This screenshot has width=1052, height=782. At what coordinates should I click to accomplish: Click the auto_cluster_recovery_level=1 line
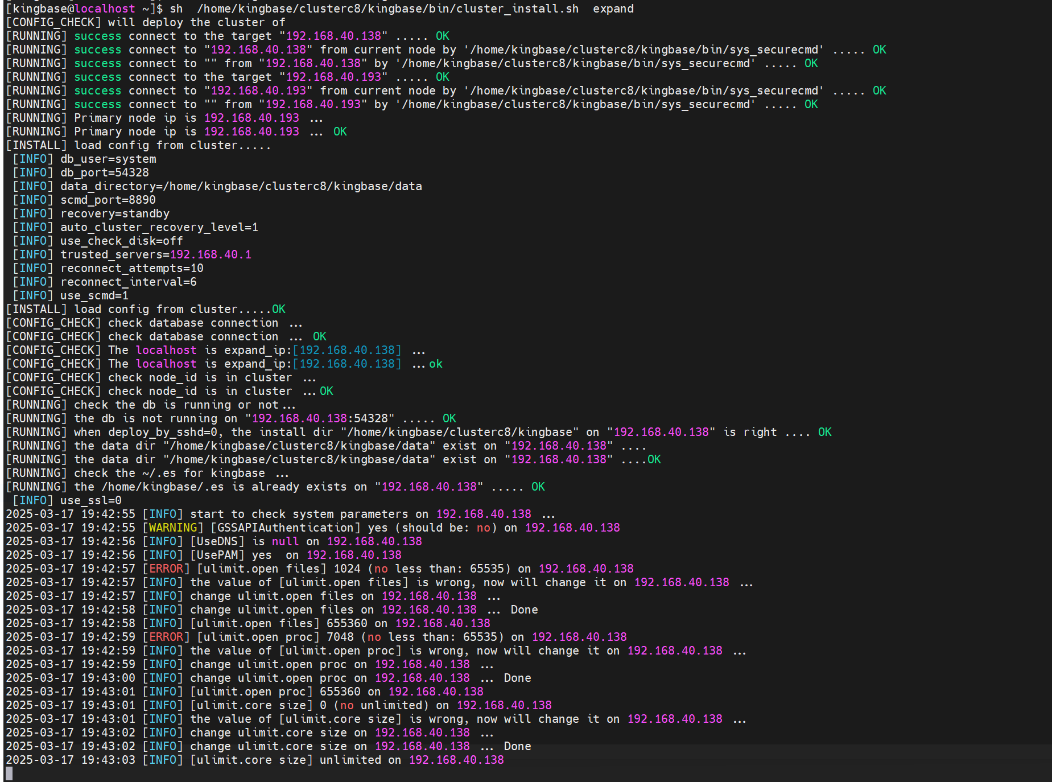tap(159, 227)
